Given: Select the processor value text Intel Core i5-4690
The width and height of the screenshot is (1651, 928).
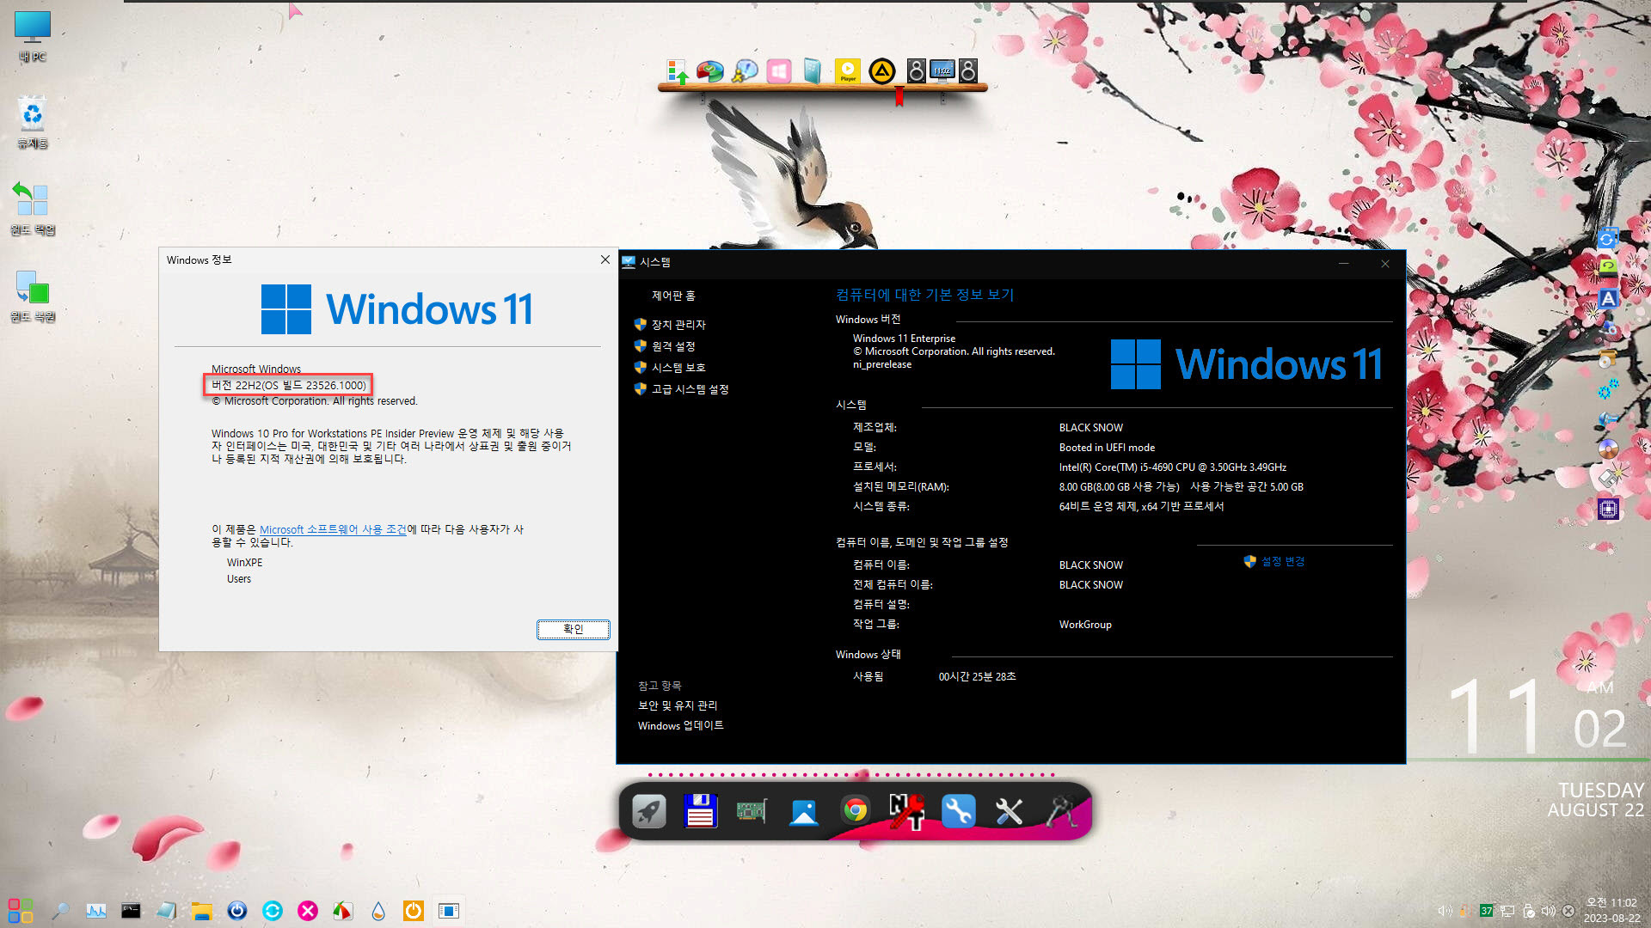Looking at the screenshot, I should coord(1172,467).
